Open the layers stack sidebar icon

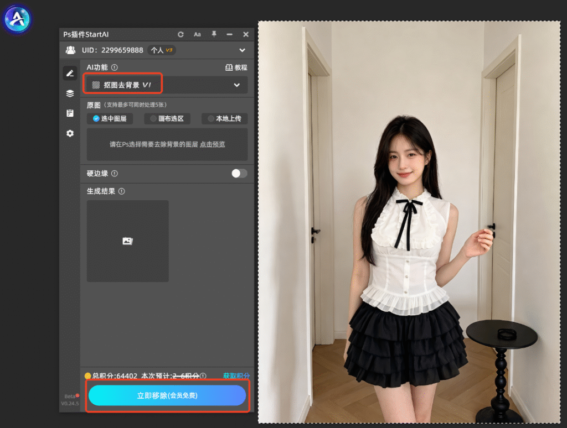pos(70,93)
